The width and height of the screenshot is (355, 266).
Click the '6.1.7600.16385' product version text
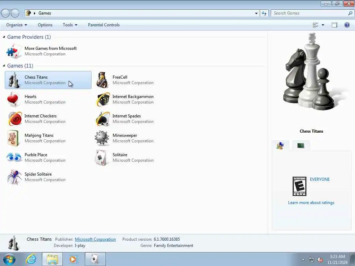pyautogui.click(x=167, y=239)
